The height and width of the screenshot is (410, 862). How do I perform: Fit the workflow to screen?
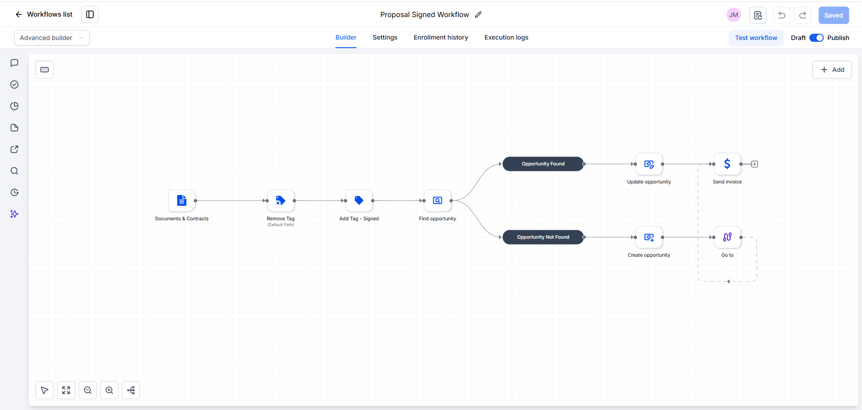pyautogui.click(x=66, y=390)
